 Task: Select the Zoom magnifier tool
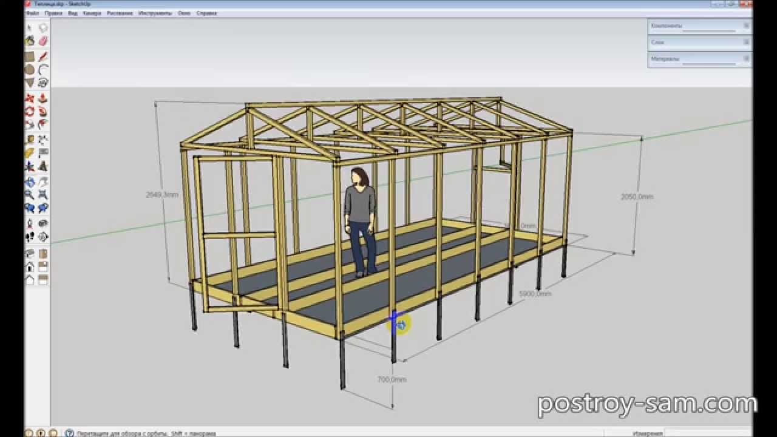click(30, 195)
